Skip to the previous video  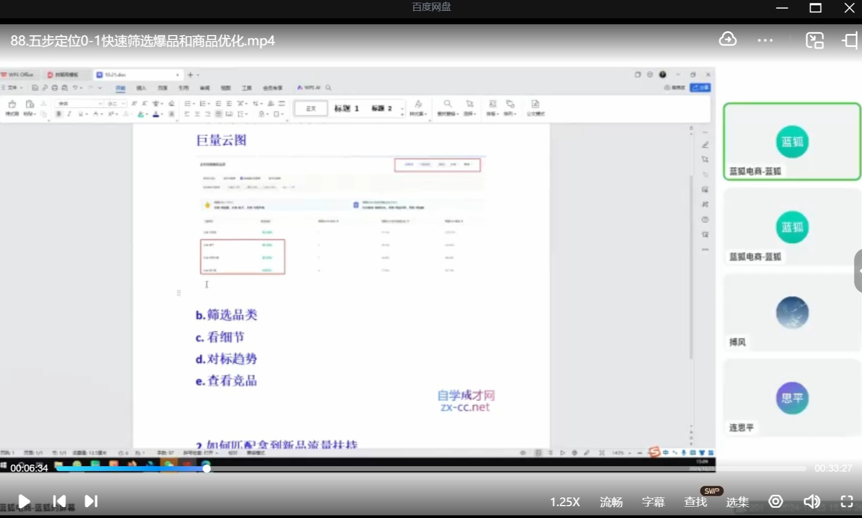[x=59, y=501]
